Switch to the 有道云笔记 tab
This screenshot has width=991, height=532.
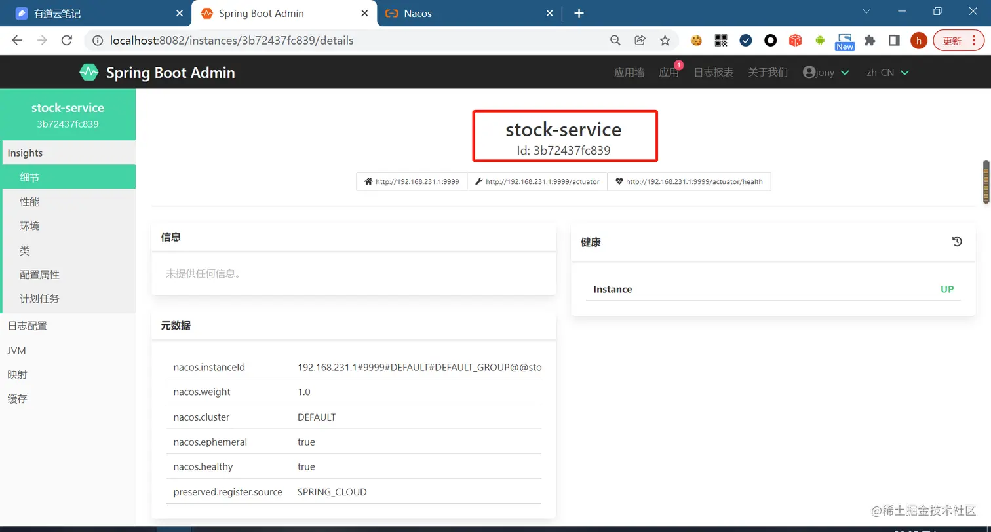pos(96,13)
